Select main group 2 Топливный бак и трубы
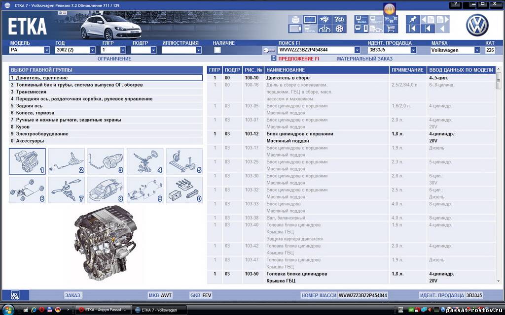505x315 pixels. pos(106,85)
